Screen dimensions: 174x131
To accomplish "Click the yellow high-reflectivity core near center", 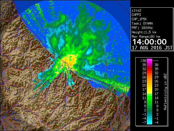I will tap(71, 60).
